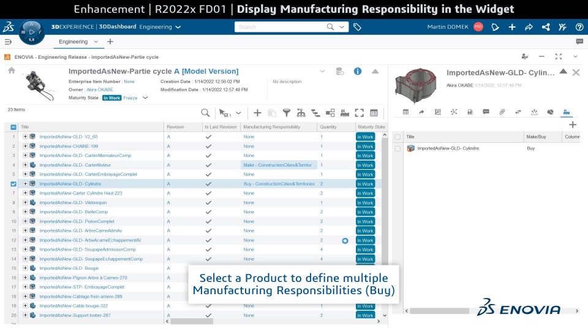This screenshot has height=331, width=588.
Task: Click into the Search input field
Action: point(279,27)
